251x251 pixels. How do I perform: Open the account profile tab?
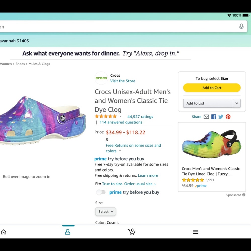68,232
